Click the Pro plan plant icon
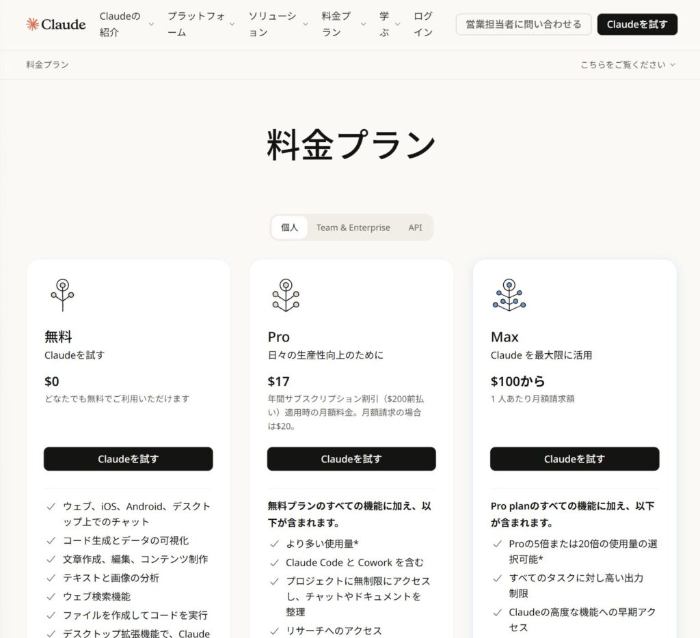Screen dimensions: 700x638 [286, 294]
